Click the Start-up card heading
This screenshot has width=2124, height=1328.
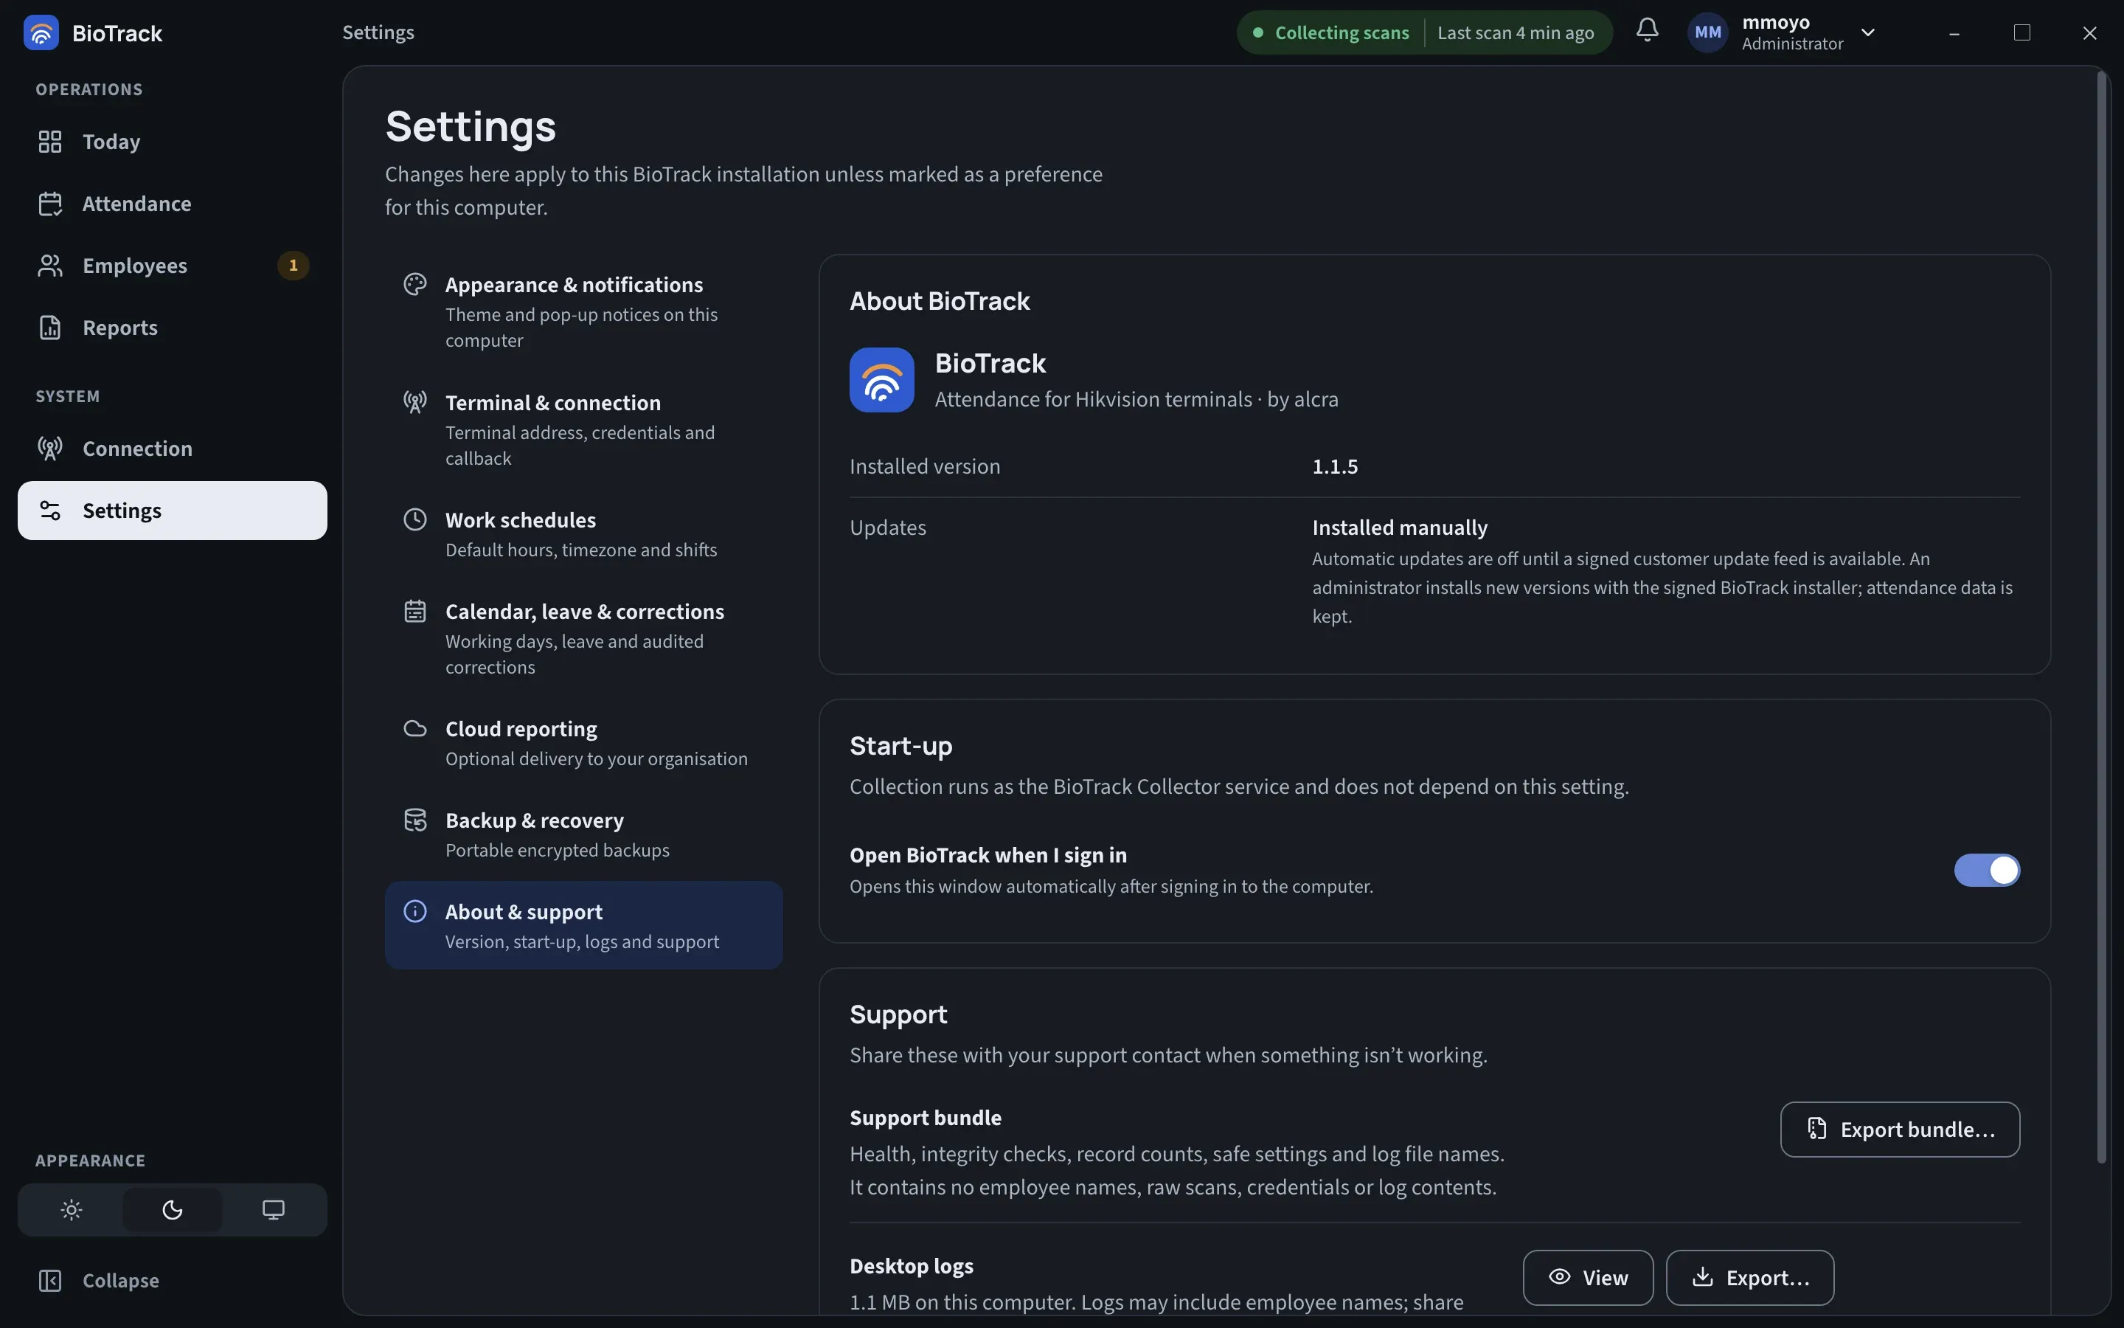pyautogui.click(x=900, y=746)
